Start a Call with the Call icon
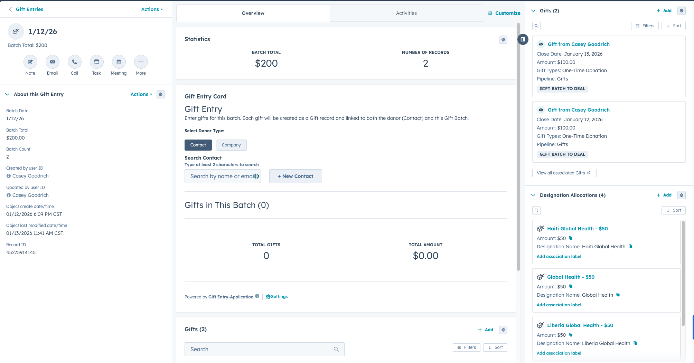Screen dimensions: 694x363 click(x=74, y=62)
